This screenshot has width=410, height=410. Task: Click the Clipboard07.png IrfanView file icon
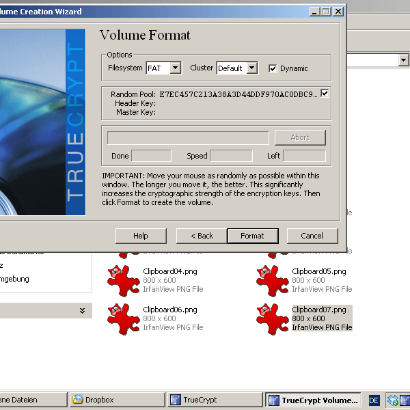273,319
